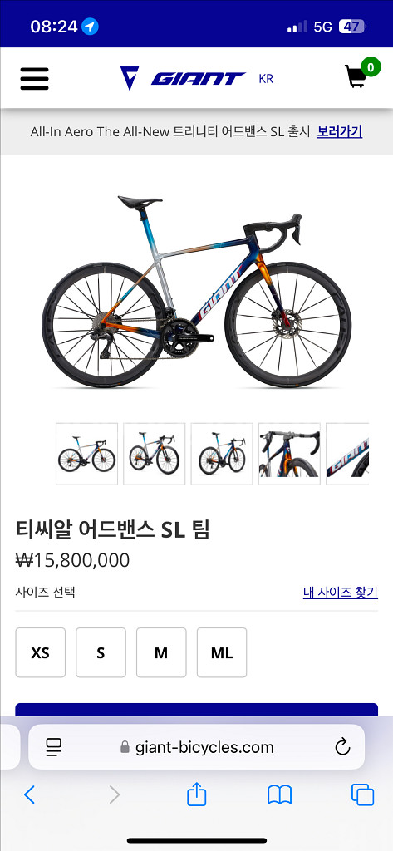Reload the page with refresh icon

point(342,747)
